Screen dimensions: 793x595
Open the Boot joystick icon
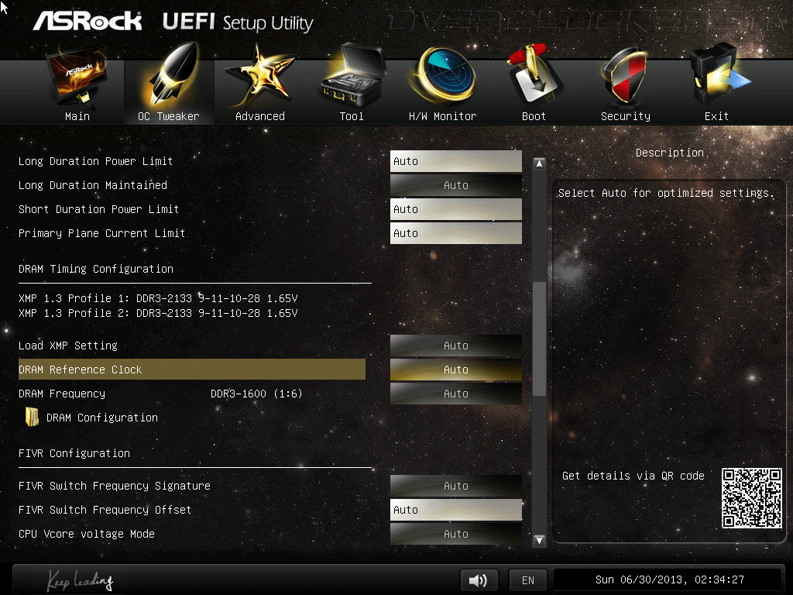[534, 75]
